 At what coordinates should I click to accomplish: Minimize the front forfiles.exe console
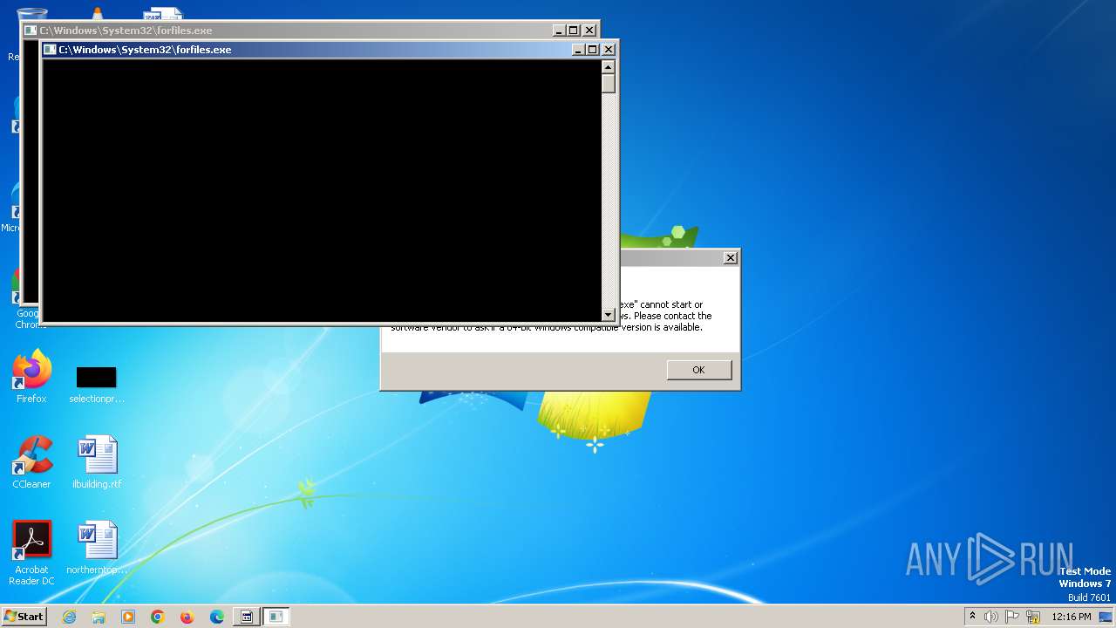click(578, 50)
